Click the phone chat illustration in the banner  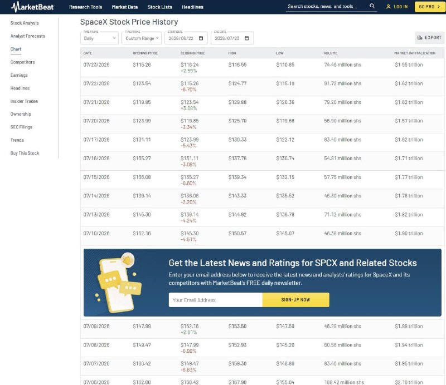118,283
